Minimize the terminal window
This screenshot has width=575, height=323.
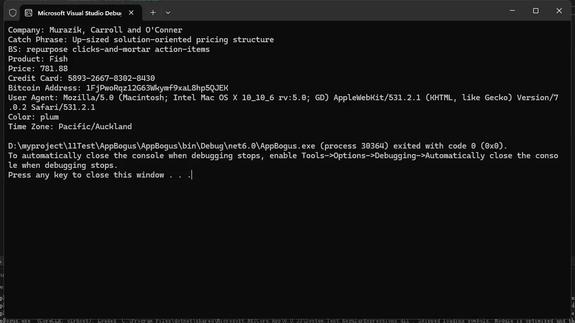point(512,11)
